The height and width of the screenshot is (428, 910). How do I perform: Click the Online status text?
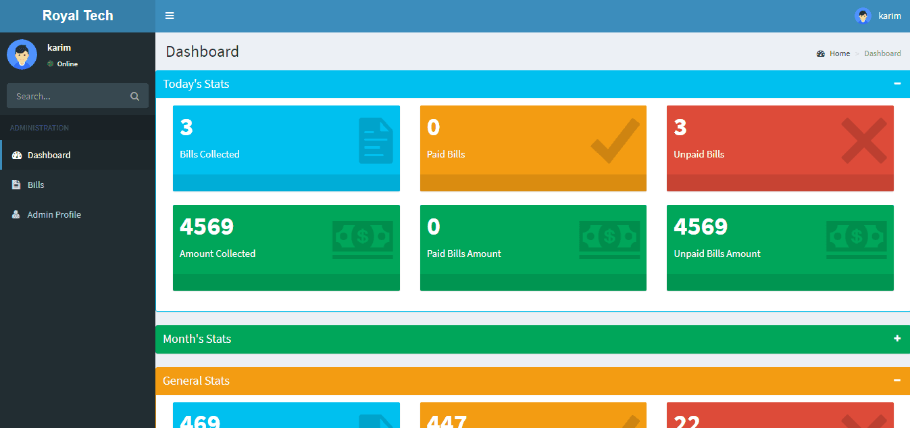pyautogui.click(x=68, y=64)
